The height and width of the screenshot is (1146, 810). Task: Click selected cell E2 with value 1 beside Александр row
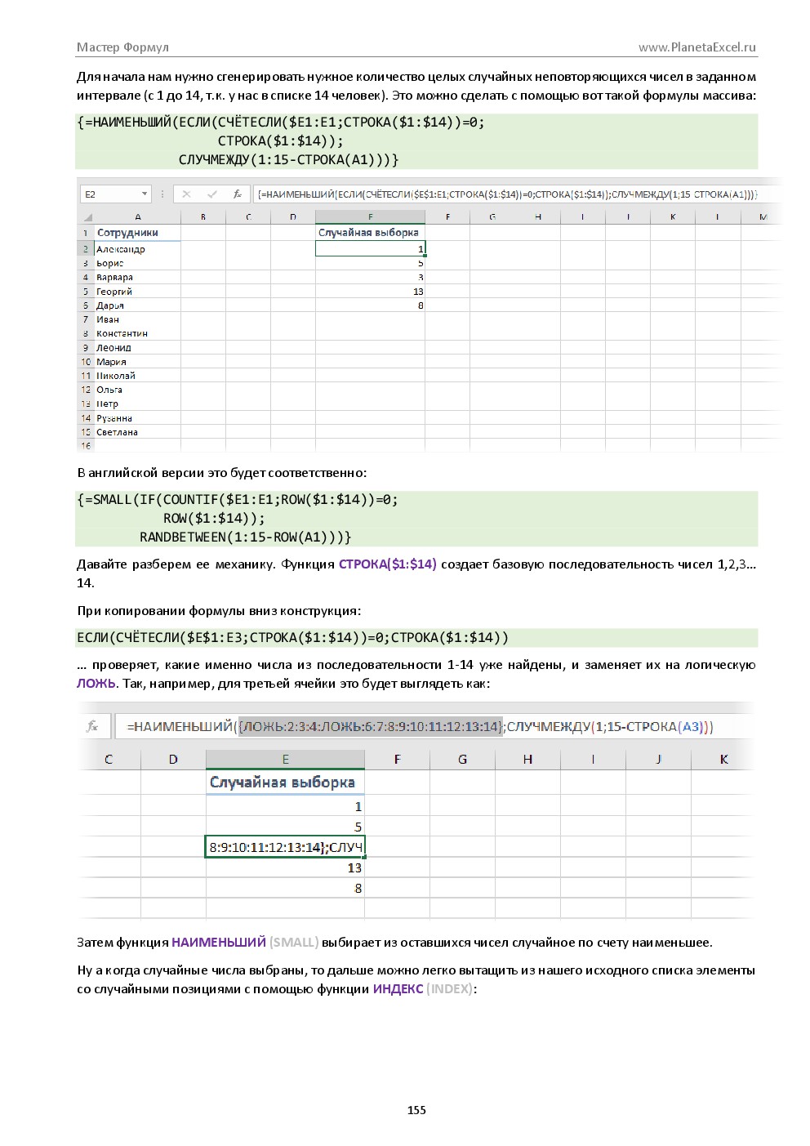pyautogui.click(x=370, y=248)
